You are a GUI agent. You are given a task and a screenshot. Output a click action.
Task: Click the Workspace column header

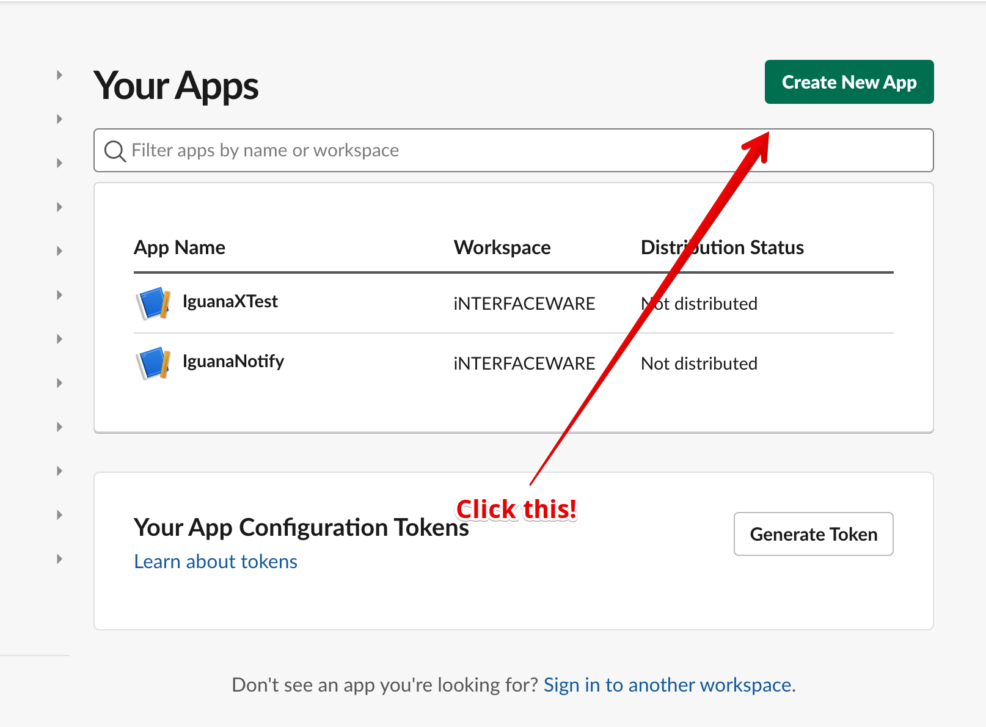point(502,247)
